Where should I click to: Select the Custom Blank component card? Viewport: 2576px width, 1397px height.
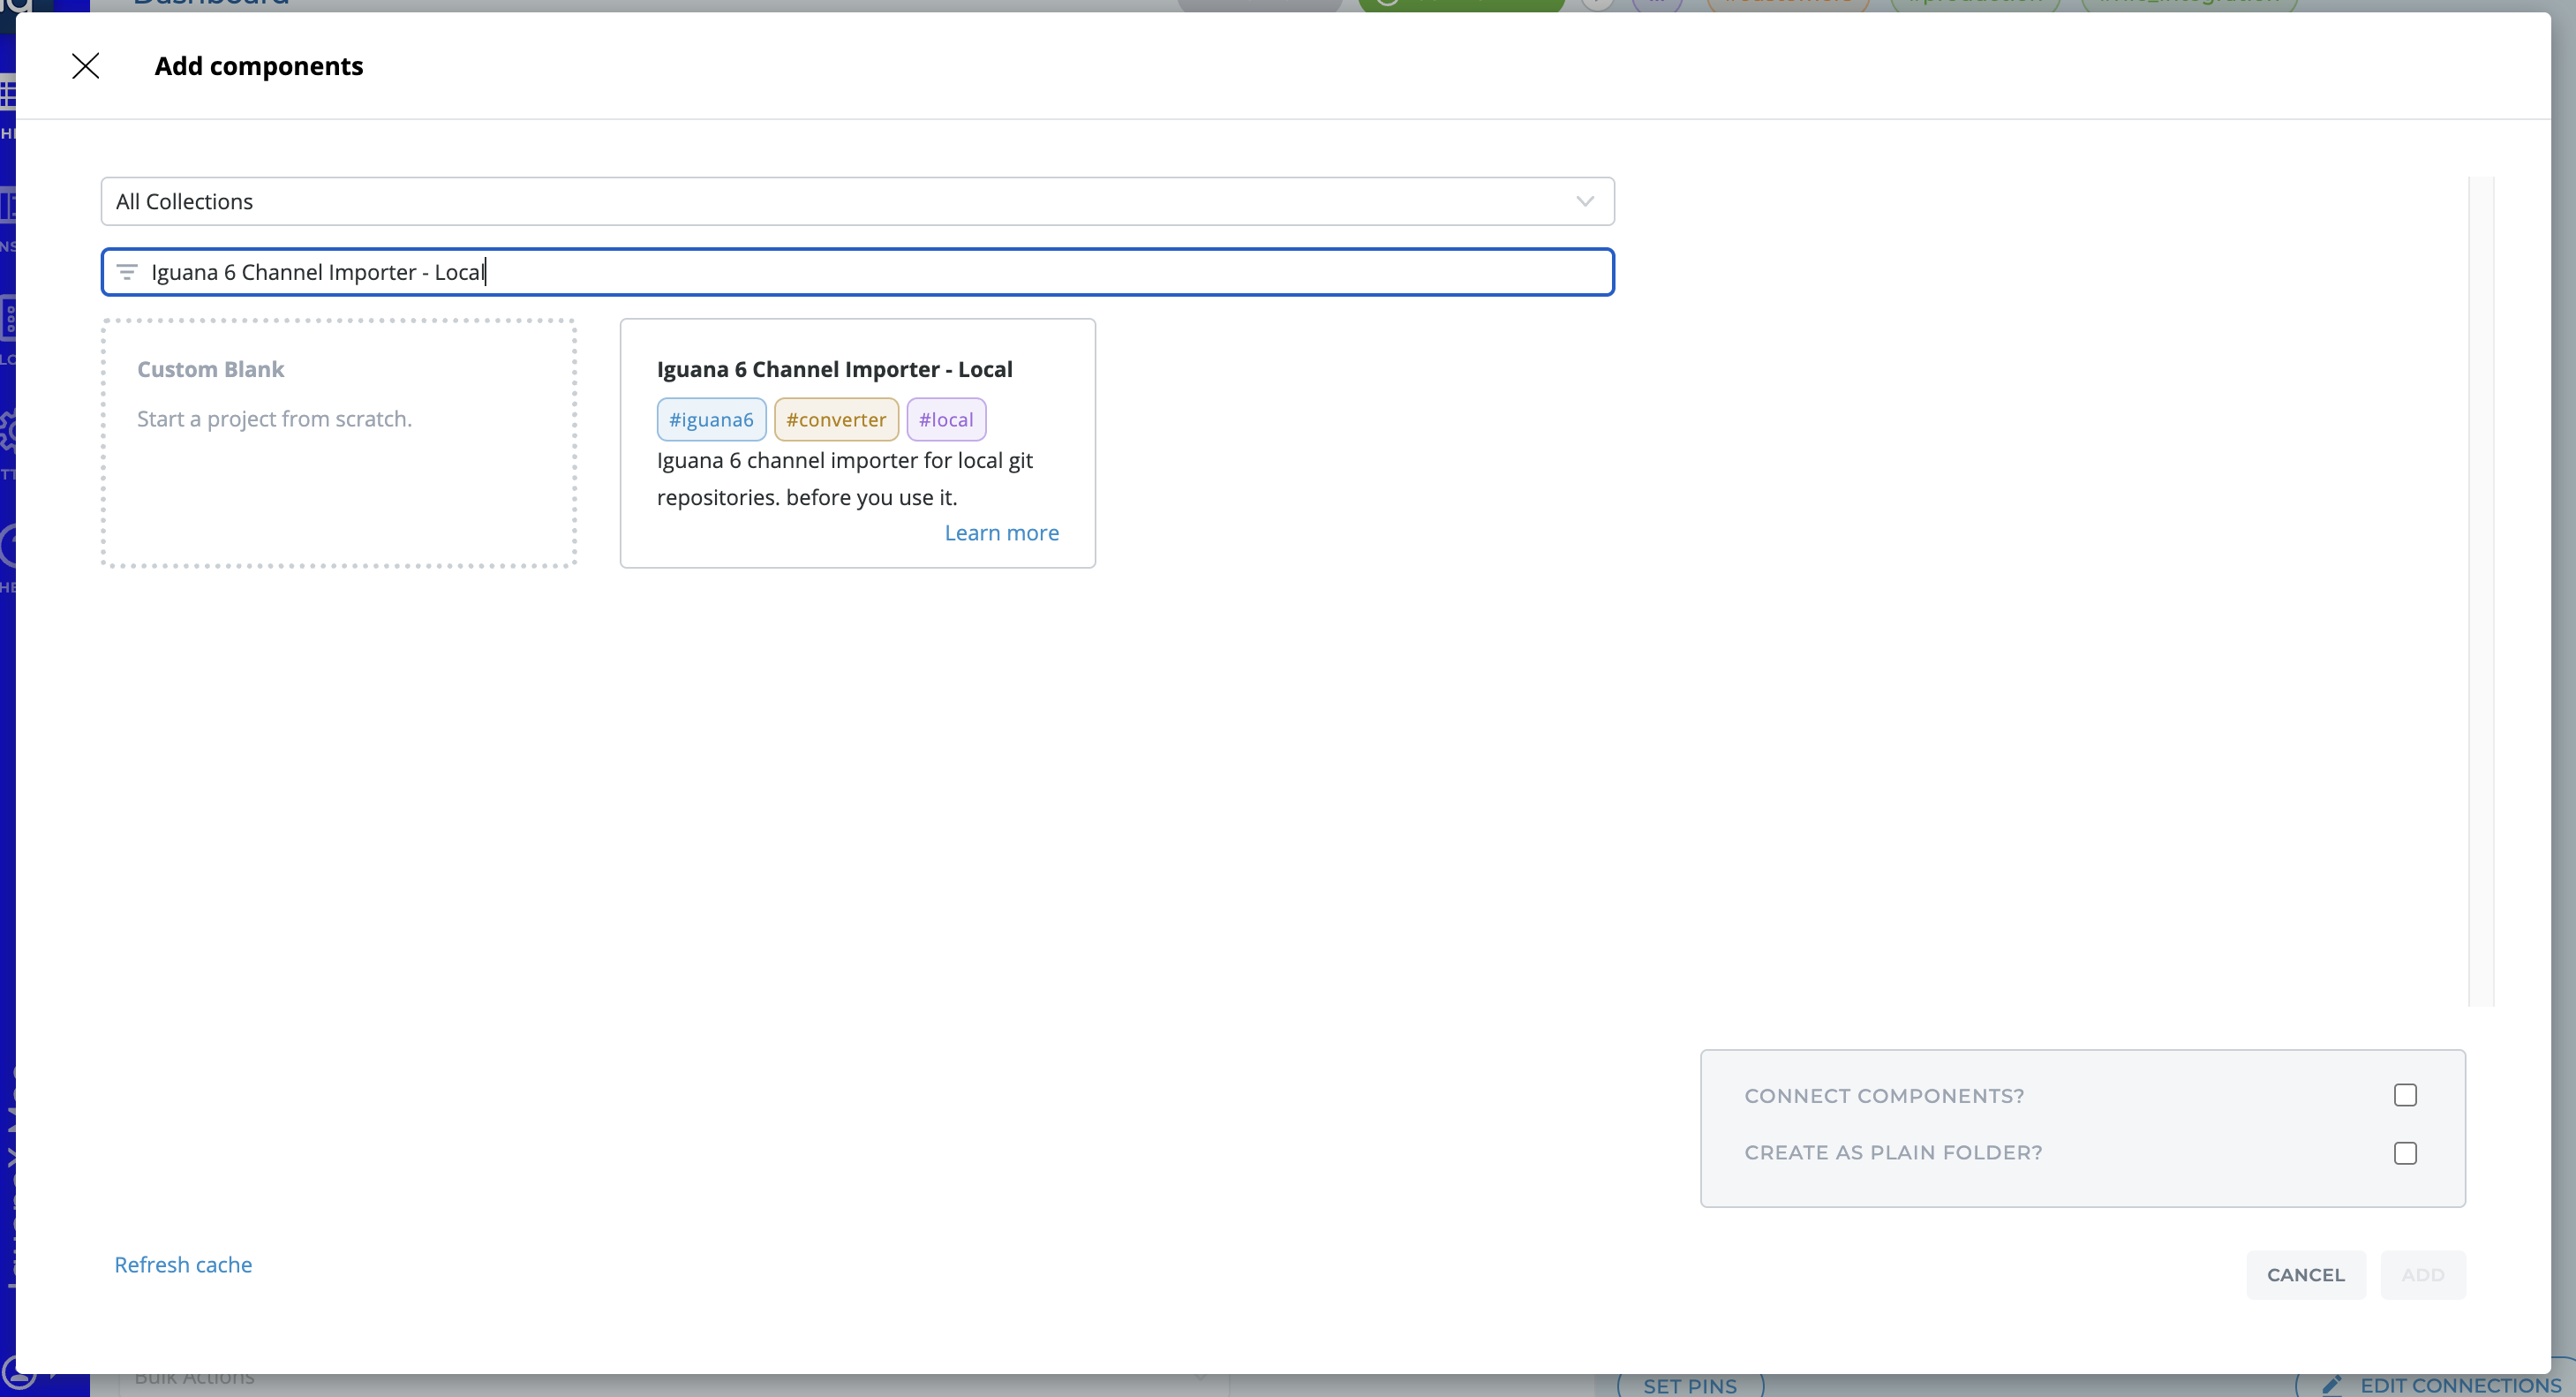coord(338,444)
